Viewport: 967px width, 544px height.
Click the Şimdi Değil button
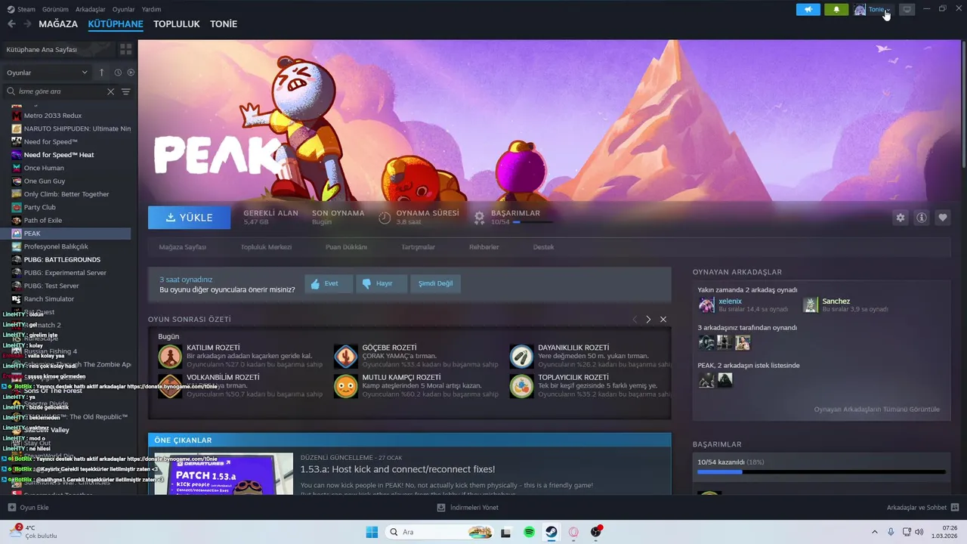(x=436, y=283)
